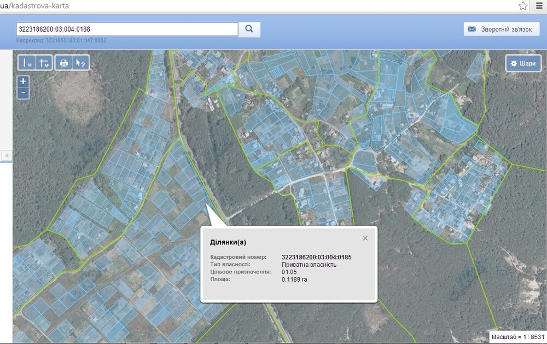Image resolution: width=547 pixels, height=344 pixels.
Task: Click the print map icon
Action: coord(64,63)
